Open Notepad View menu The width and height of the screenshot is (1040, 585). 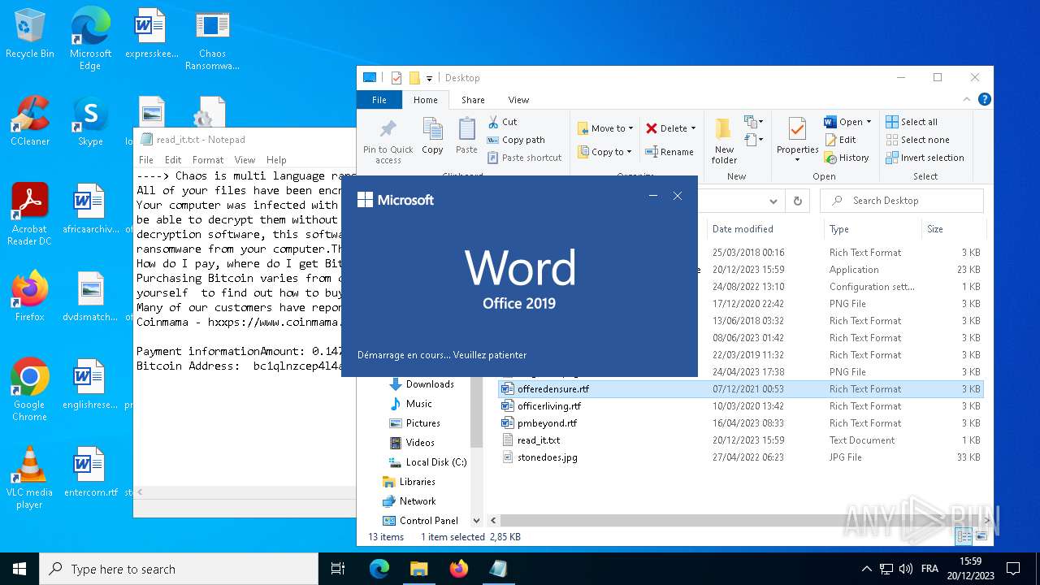245,160
